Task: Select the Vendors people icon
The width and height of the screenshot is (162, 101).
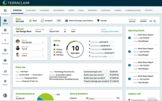Action: tap(5, 71)
